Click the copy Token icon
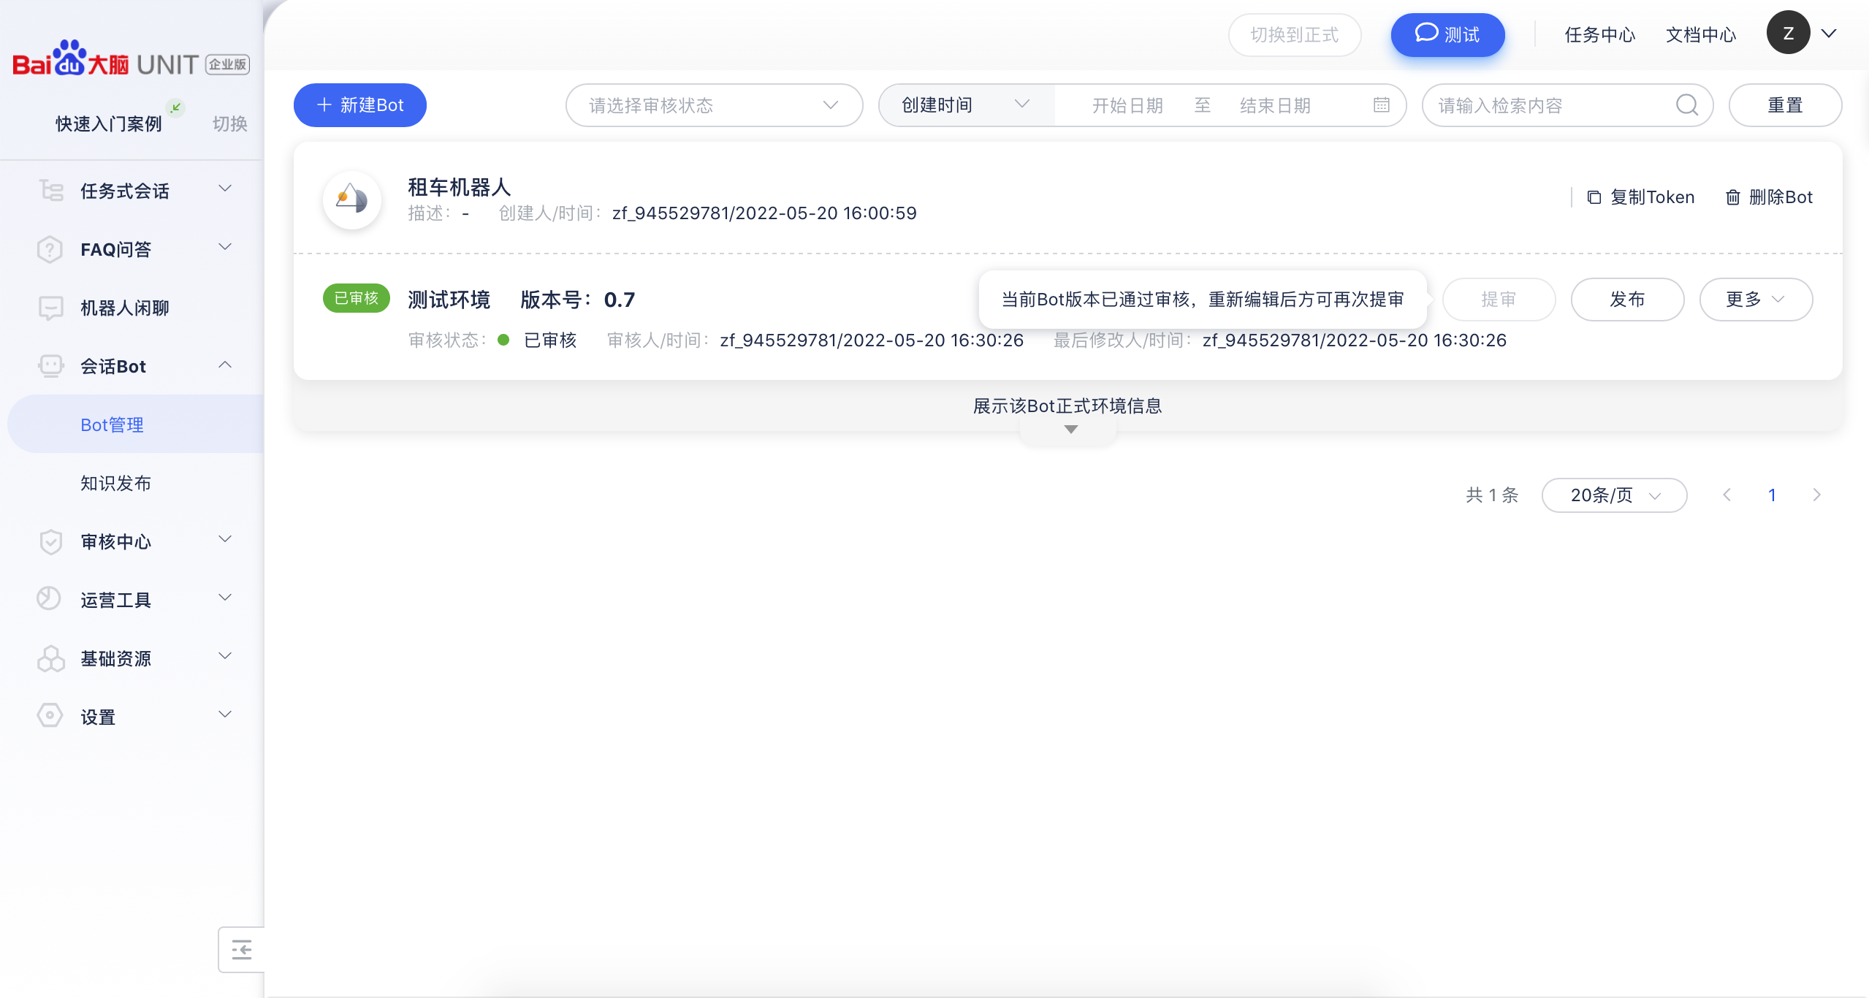Viewport: 1869px width, 998px height. point(1594,197)
